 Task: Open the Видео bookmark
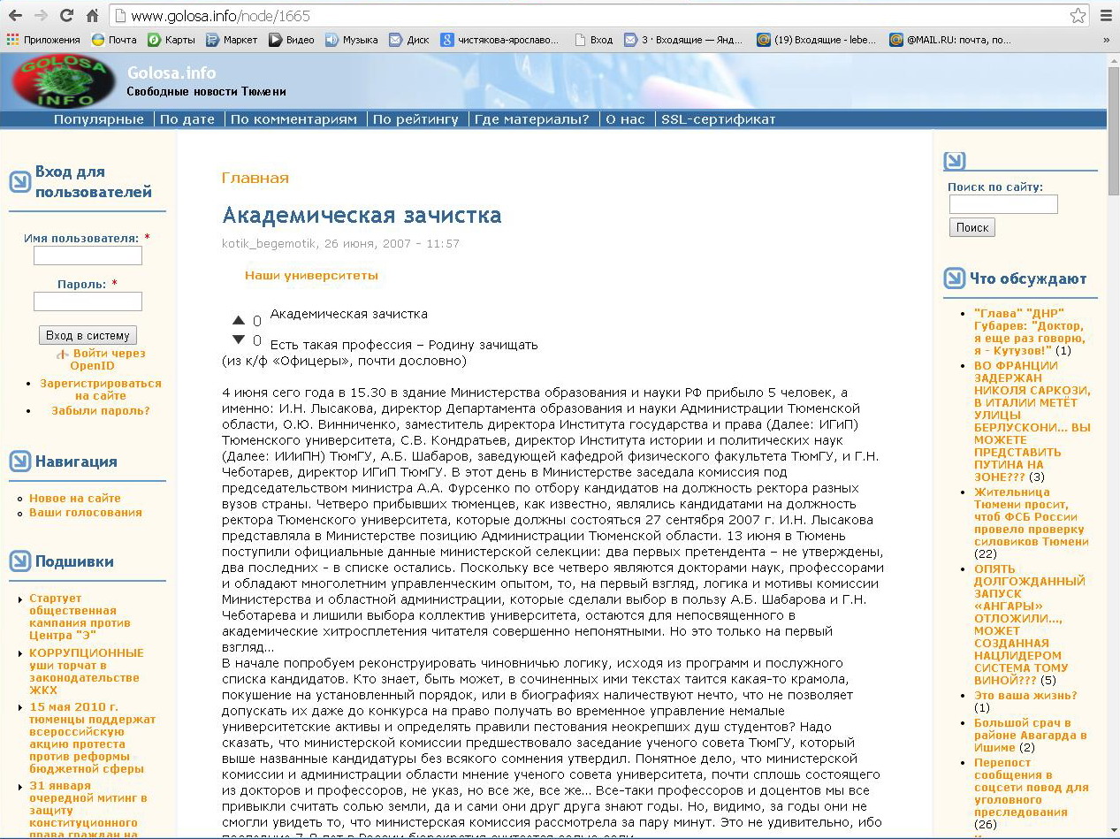(x=292, y=40)
